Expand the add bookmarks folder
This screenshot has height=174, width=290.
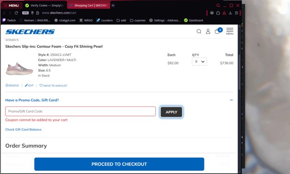click(x=121, y=20)
